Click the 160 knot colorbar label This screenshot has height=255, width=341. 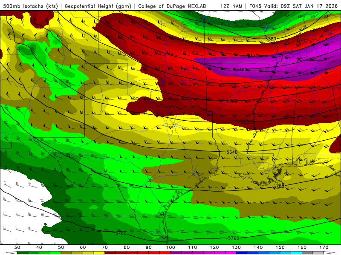(x=302, y=247)
